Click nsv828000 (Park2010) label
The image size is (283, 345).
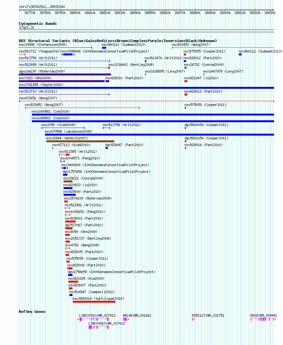tap(82, 192)
